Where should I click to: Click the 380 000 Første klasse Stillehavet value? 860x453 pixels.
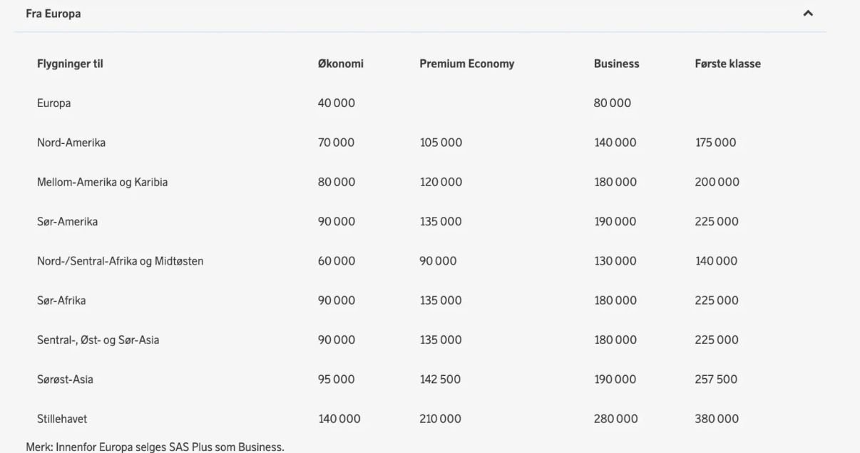pos(716,419)
